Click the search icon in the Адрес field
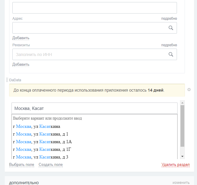This screenshot has width=197, height=185. click(171, 28)
